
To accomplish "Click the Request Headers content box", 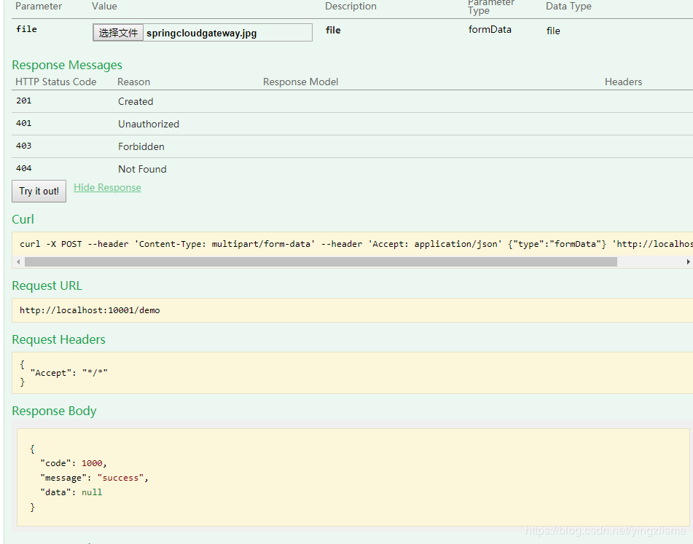I will [352, 373].
